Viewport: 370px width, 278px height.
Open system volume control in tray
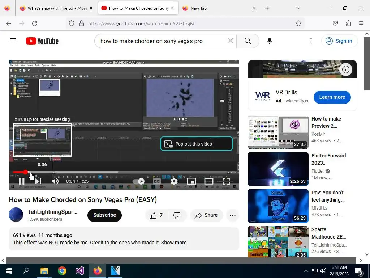(323, 271)
